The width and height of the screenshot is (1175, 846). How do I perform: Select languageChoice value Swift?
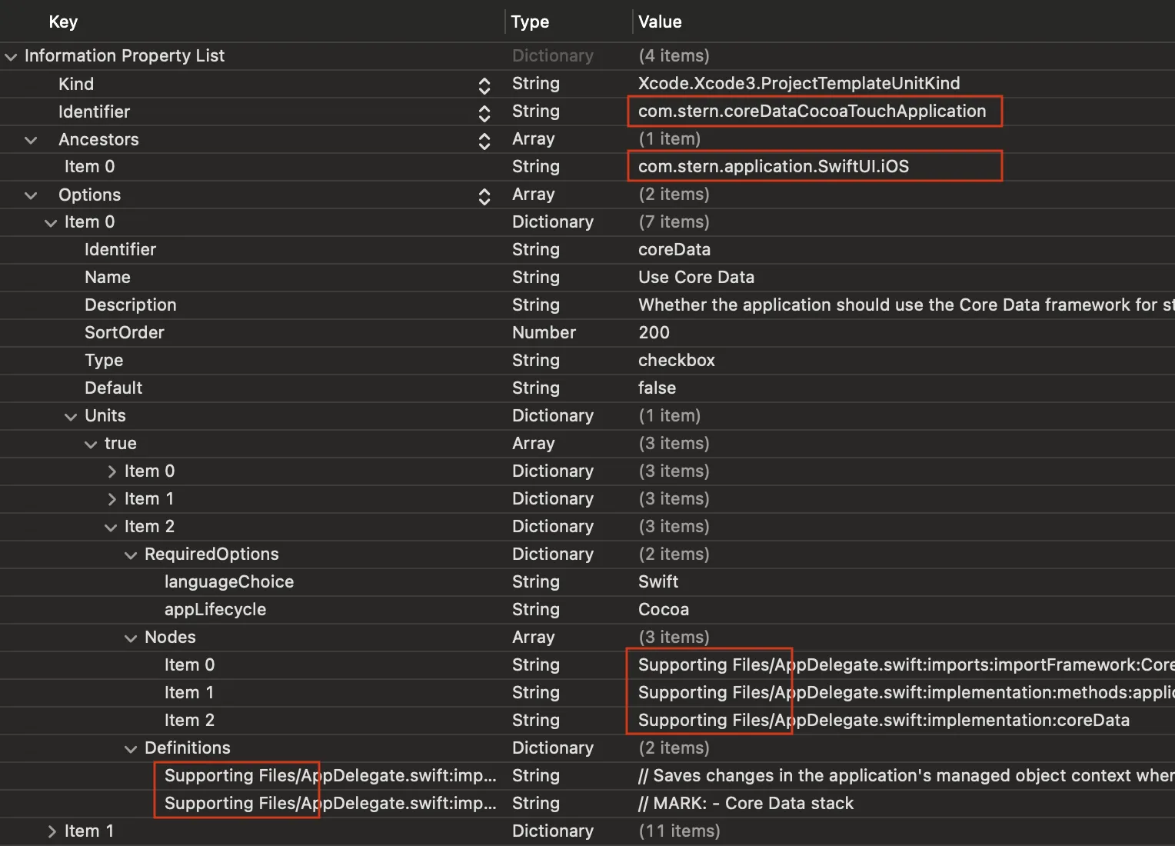(658, 581)
